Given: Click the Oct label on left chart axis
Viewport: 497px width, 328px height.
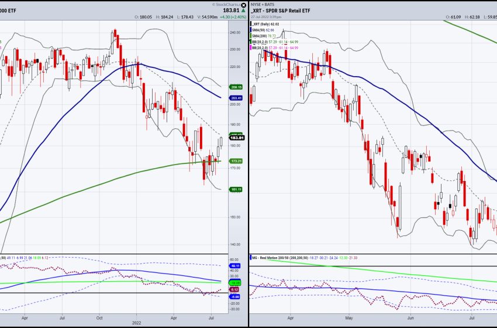Looking at the screenshot, I should (99, 317).
